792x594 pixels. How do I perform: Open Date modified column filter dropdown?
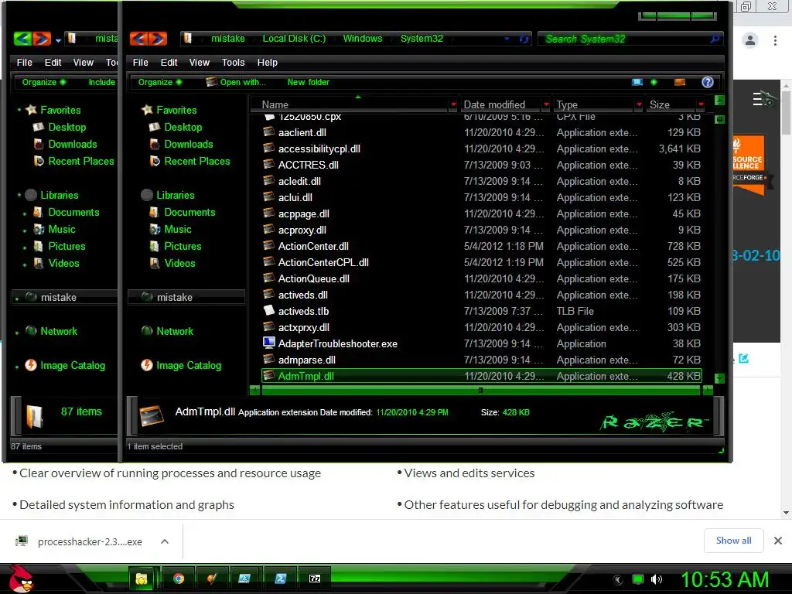pos(546,104)
